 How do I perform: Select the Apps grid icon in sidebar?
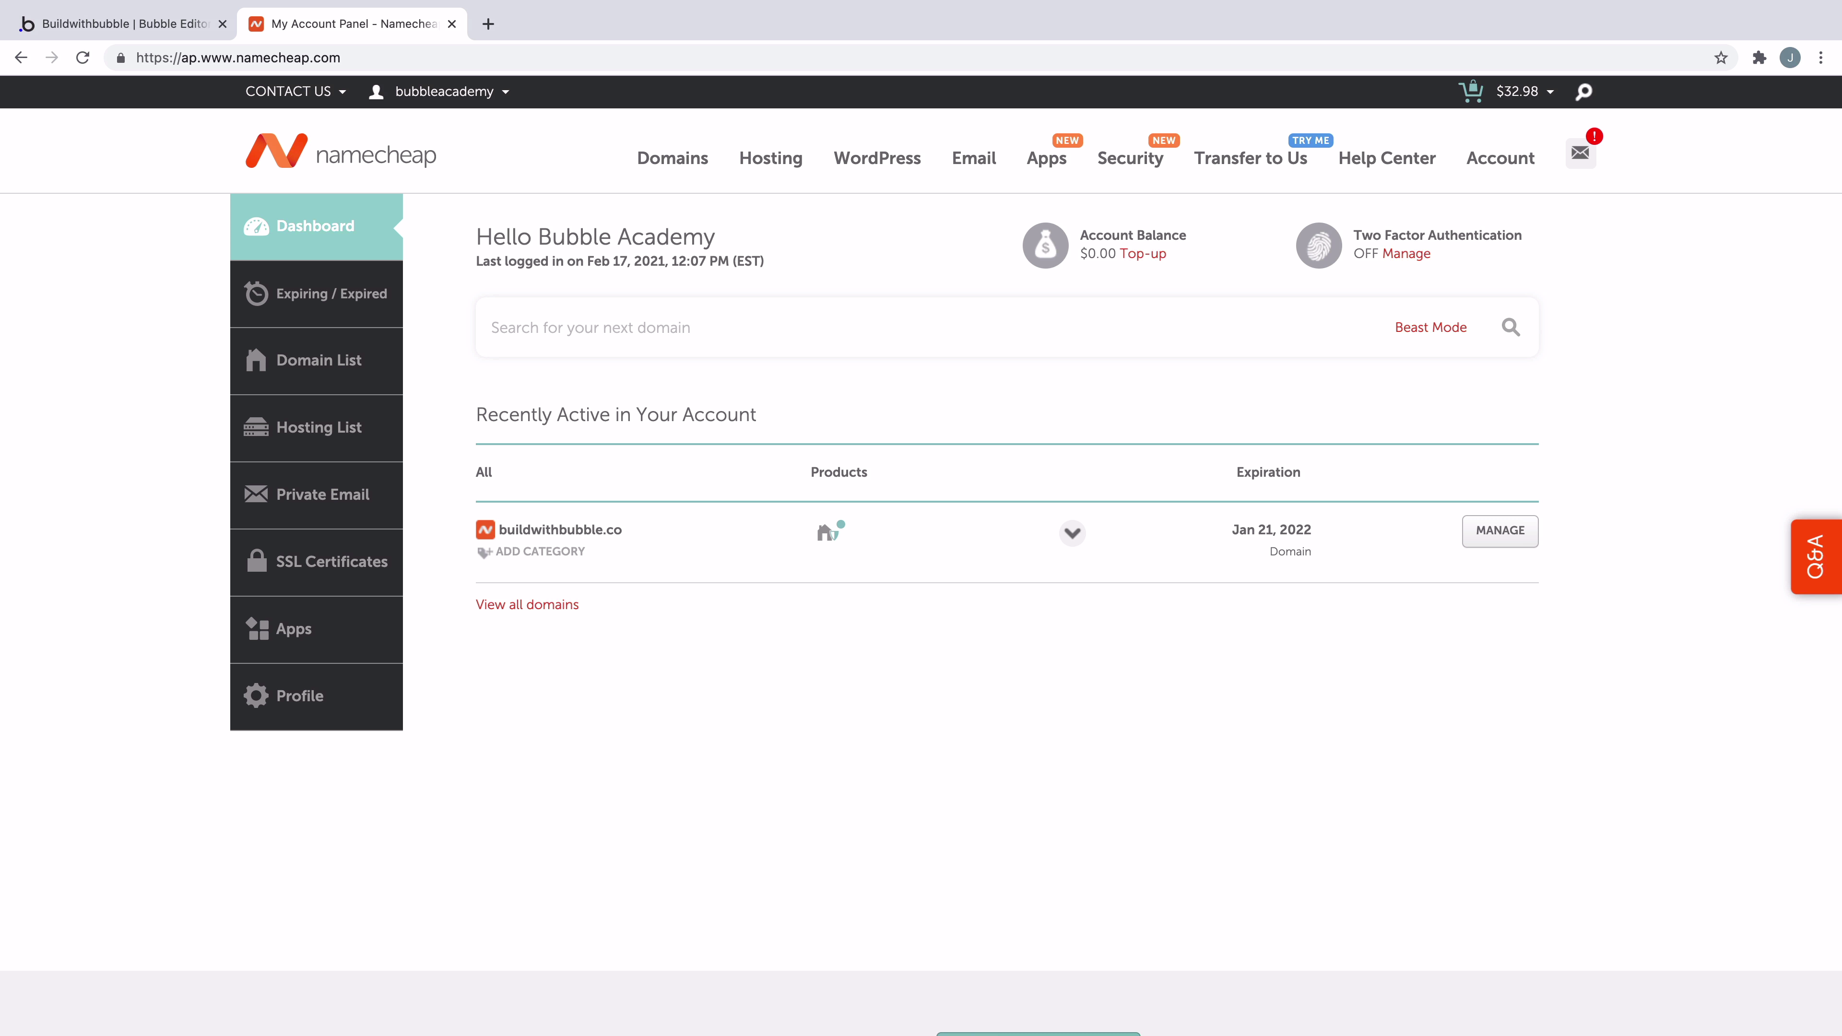pyautogui.click(x=256, y=628)
